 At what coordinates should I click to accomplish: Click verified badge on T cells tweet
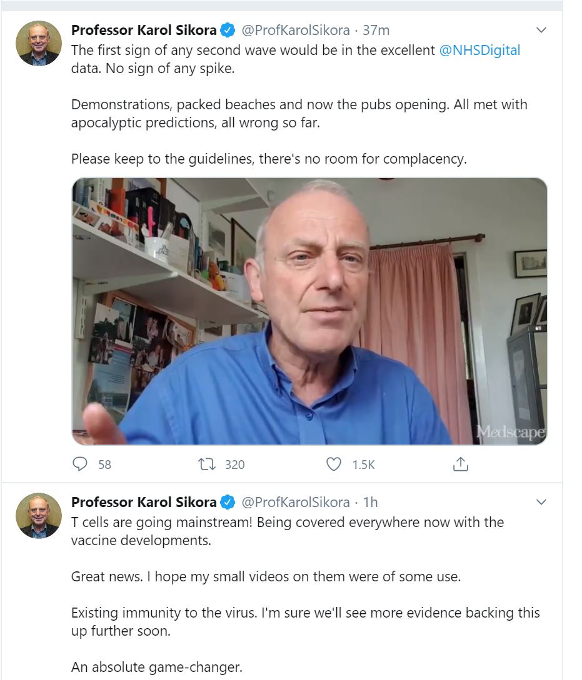click(x=229, y=502)
